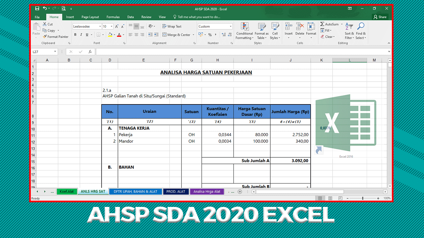
Task: Open the Formulas ribbon tab
Action: tap(113, 17)
